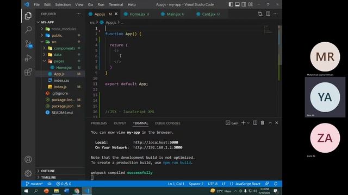This screenshot has height=195, width=348.
Task: Click the Ln 1, Col 1 indicator
Action: click(176, 184)
